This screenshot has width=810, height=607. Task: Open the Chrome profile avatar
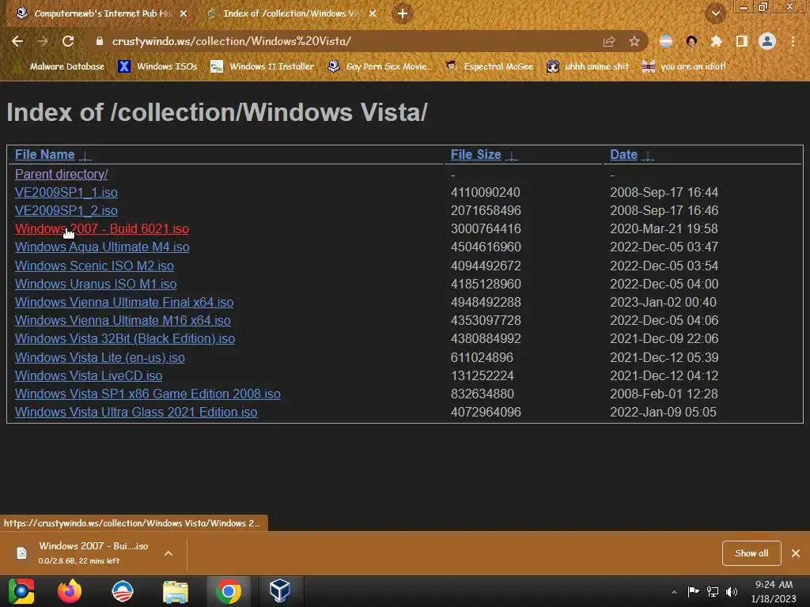click(767, 41)
